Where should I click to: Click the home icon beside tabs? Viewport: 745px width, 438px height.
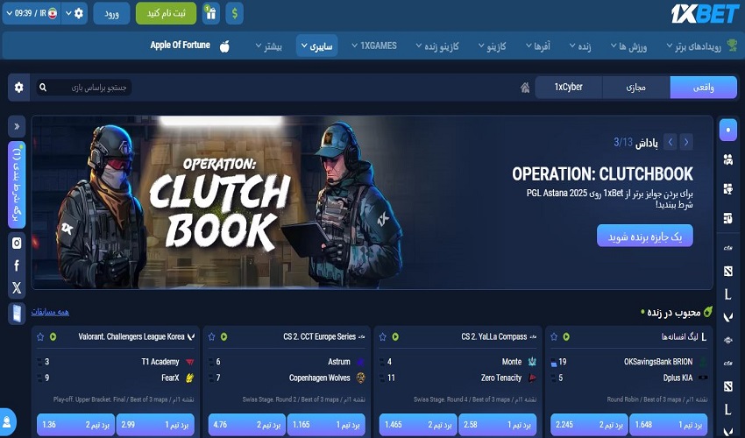pyautogui.click(x=525, y=88)
